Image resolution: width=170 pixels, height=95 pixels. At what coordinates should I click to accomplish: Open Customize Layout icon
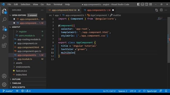(x=151, y=4)
